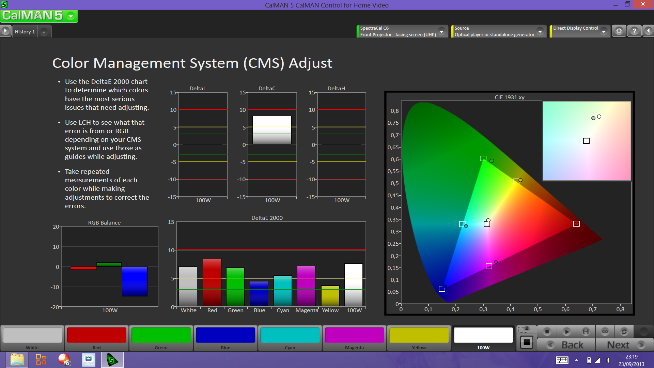Click the red target square on CIE chart
This screenshot has width=654, height=368.
(576, 224)
